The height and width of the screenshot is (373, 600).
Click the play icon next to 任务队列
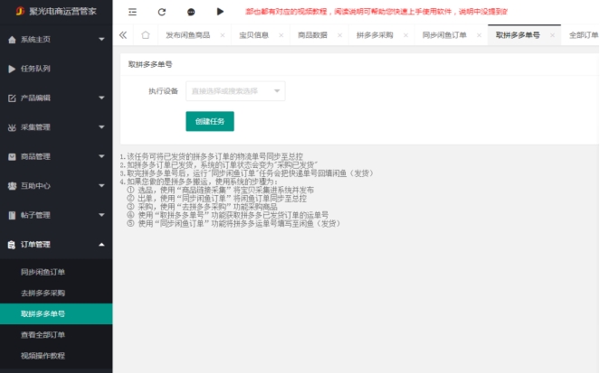point(12,69)
